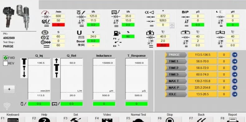The height and width of the screenshot is (122, 246).
Task: Open the Report printer icon
Action: [233, 120]
